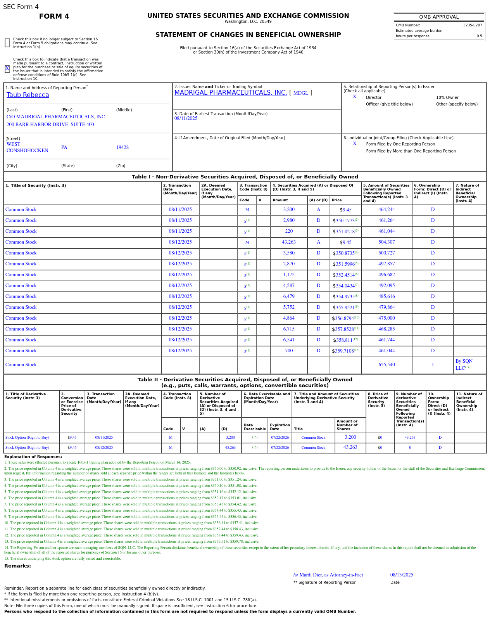The image size is (490, 623).
Task: Click the share amount 5,752
Action: pyautogui.click(x=289, y=307)
